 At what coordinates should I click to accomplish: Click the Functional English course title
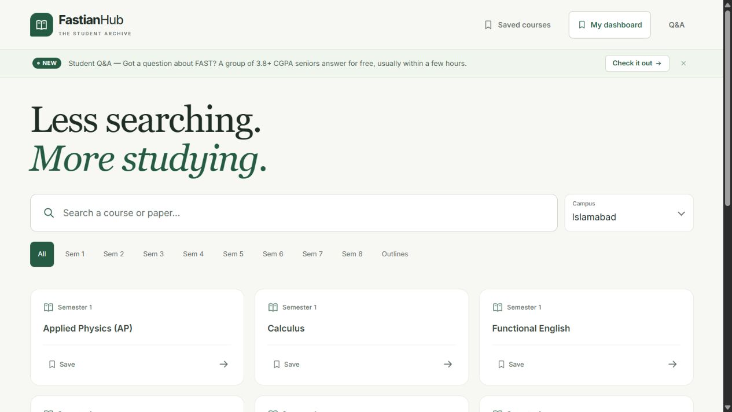pyautogui.click(x=531, y=328)
